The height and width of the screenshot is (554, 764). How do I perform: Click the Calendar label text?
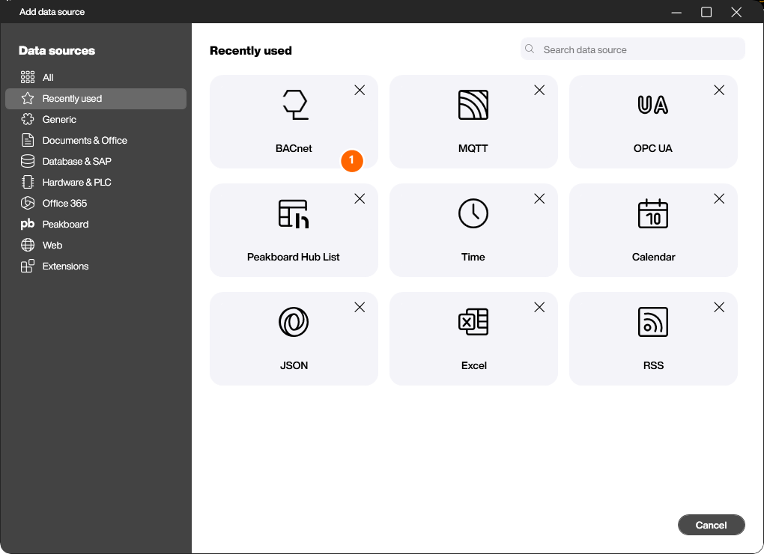653,257
